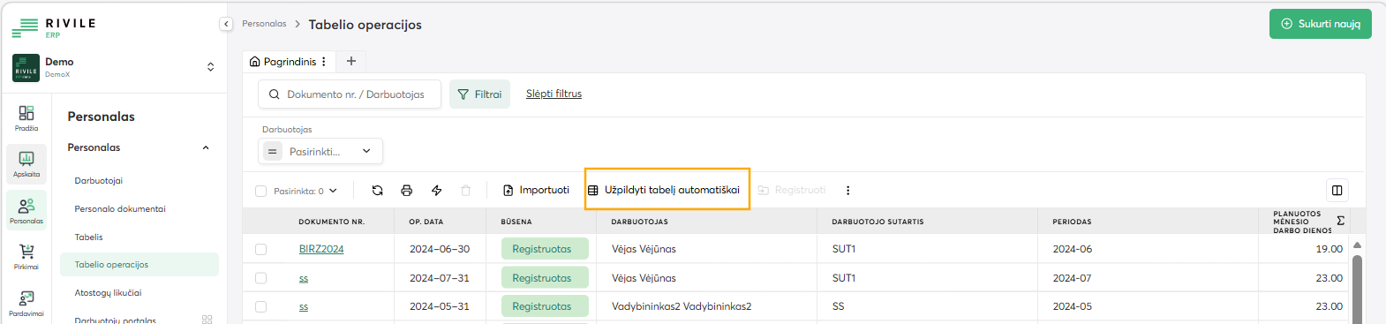Select Tabelio operacijos menu item

[139, 264]
